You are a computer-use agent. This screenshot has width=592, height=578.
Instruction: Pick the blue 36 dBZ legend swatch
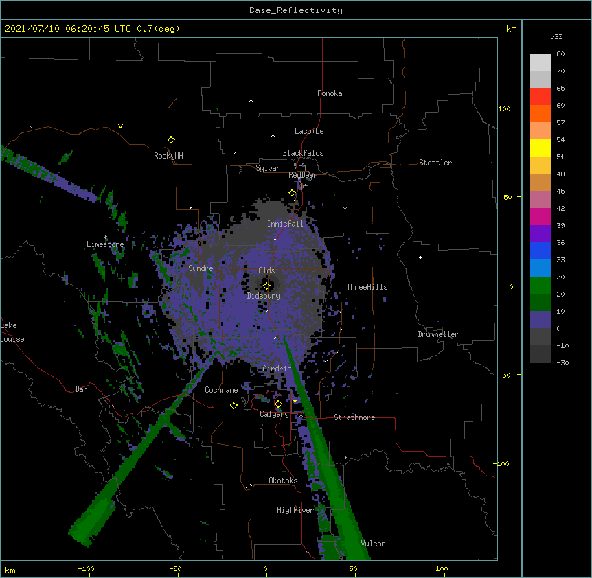point(540,251)
